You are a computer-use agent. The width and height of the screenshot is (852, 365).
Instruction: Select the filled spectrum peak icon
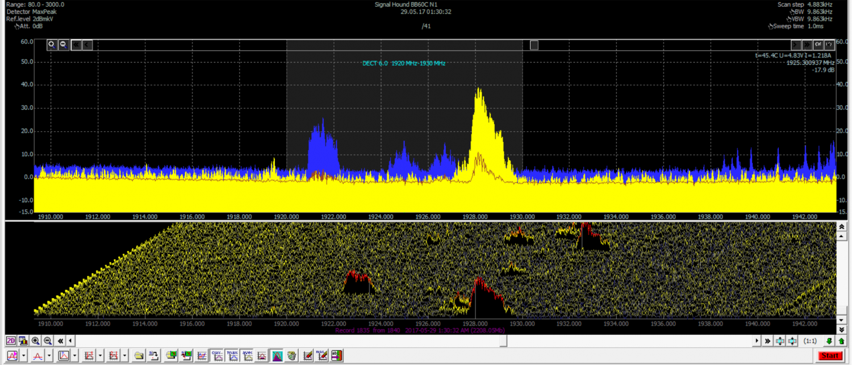pyautogui.click(x=277, y=356)
